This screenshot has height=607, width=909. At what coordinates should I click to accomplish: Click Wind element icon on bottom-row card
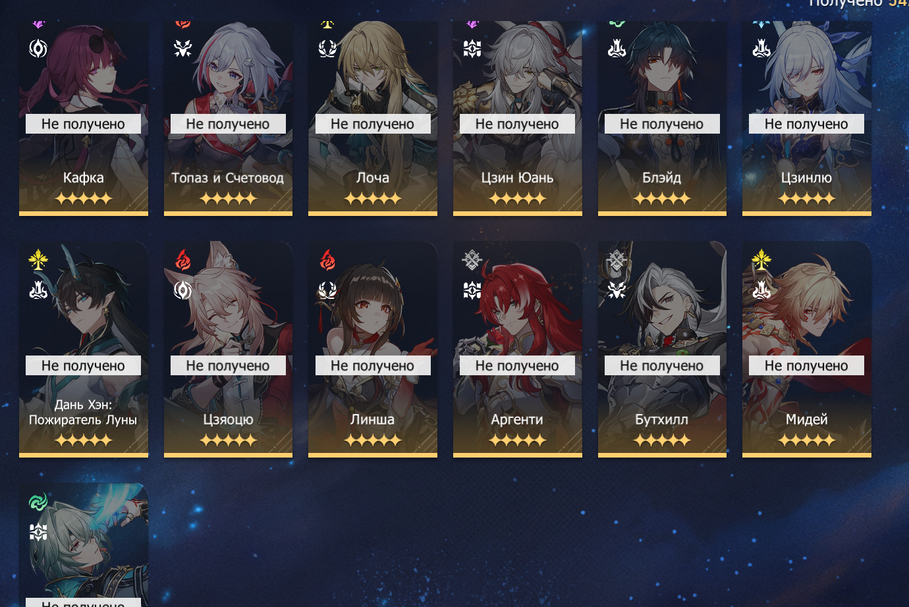click(38, 502)
